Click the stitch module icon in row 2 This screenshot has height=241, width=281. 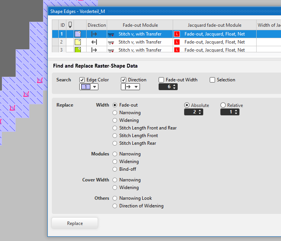click(x=111, y=42)
